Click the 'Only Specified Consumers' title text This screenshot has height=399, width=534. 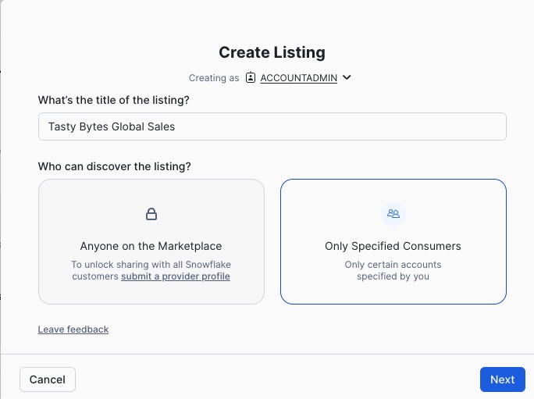393,246
